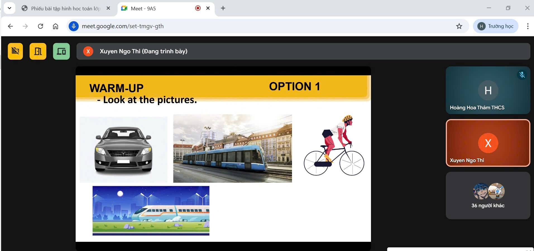
Task: Open a new browser tab
Action: coord(223,8)
